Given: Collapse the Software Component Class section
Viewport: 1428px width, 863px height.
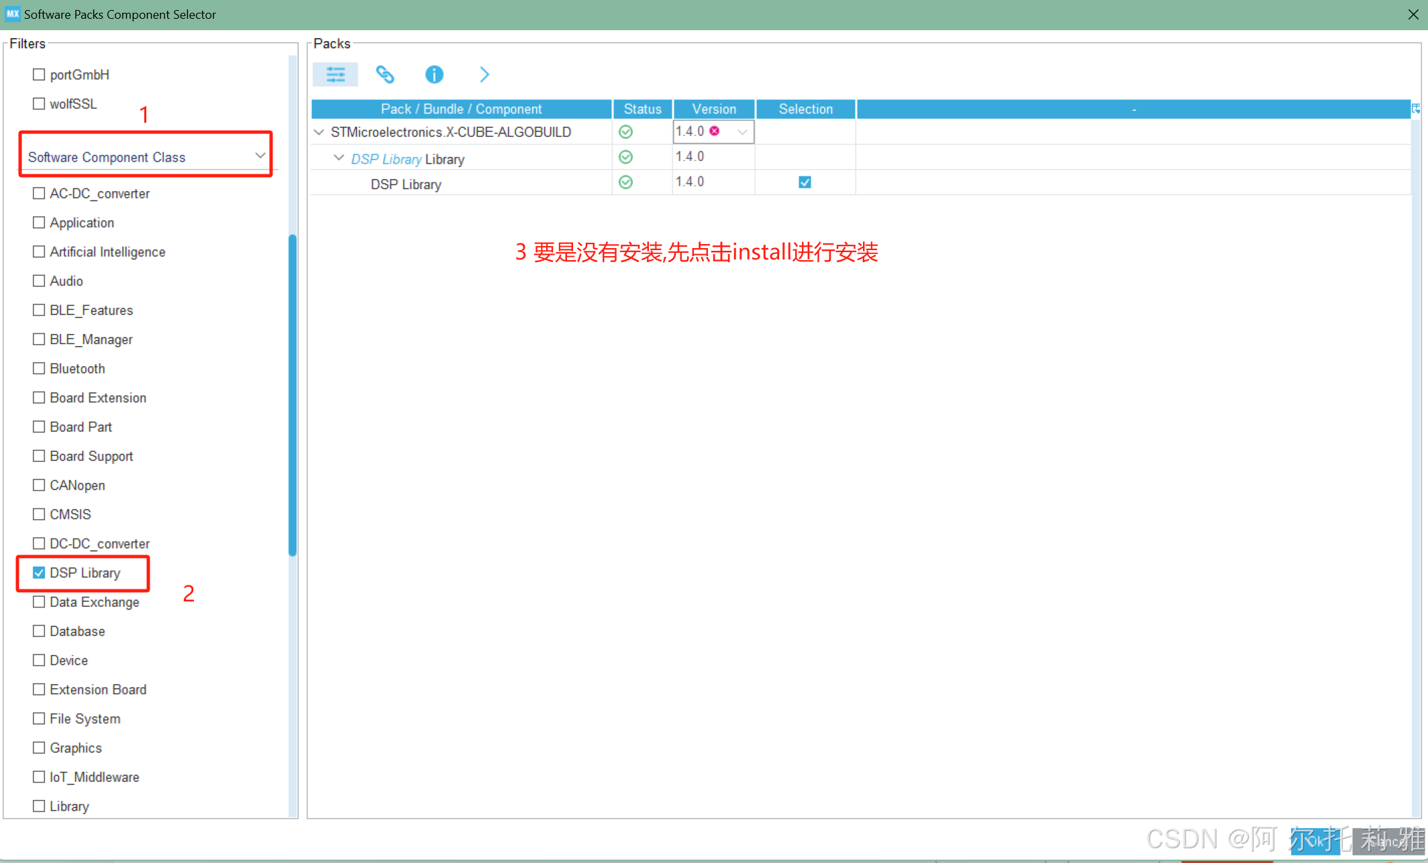Looking at the screenshot, I should point(260,156).
